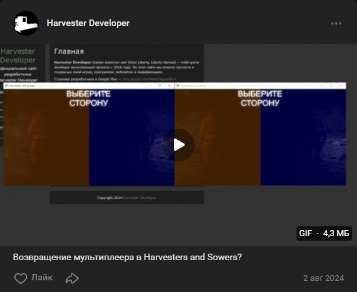Viewport: 357px width, 292px height.
Task: Maximize the left Harvesters and Sowers window
Action: coord(160,86)
